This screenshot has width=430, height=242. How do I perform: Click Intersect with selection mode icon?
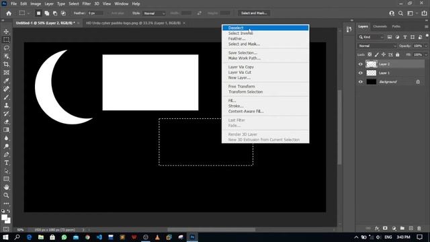click(63, 13)
